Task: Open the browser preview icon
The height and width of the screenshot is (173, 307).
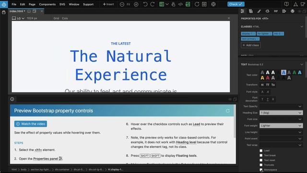Action: 204,4
